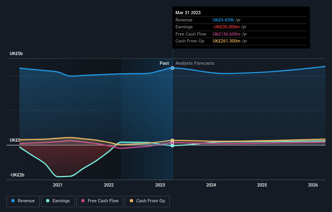
Task: Click the -UK£35.000m earnings value
Action: click(226, 27)
